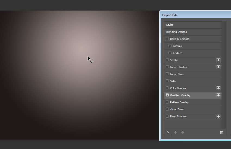
Task: Add another Drop Shadow with plus icon
Action: tap(218, 116)
